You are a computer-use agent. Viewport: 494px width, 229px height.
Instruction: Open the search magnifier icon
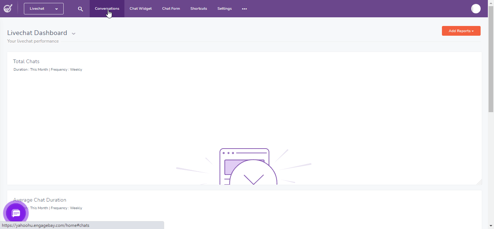pos(80,9)
